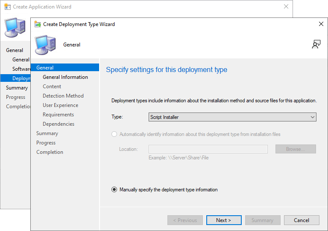Image resolution: width=328 pixels, height=231 pixels.
Task: Select Completion step in deployment wizard sidebar
Action: pyautogui.click(x=50, y=152)
